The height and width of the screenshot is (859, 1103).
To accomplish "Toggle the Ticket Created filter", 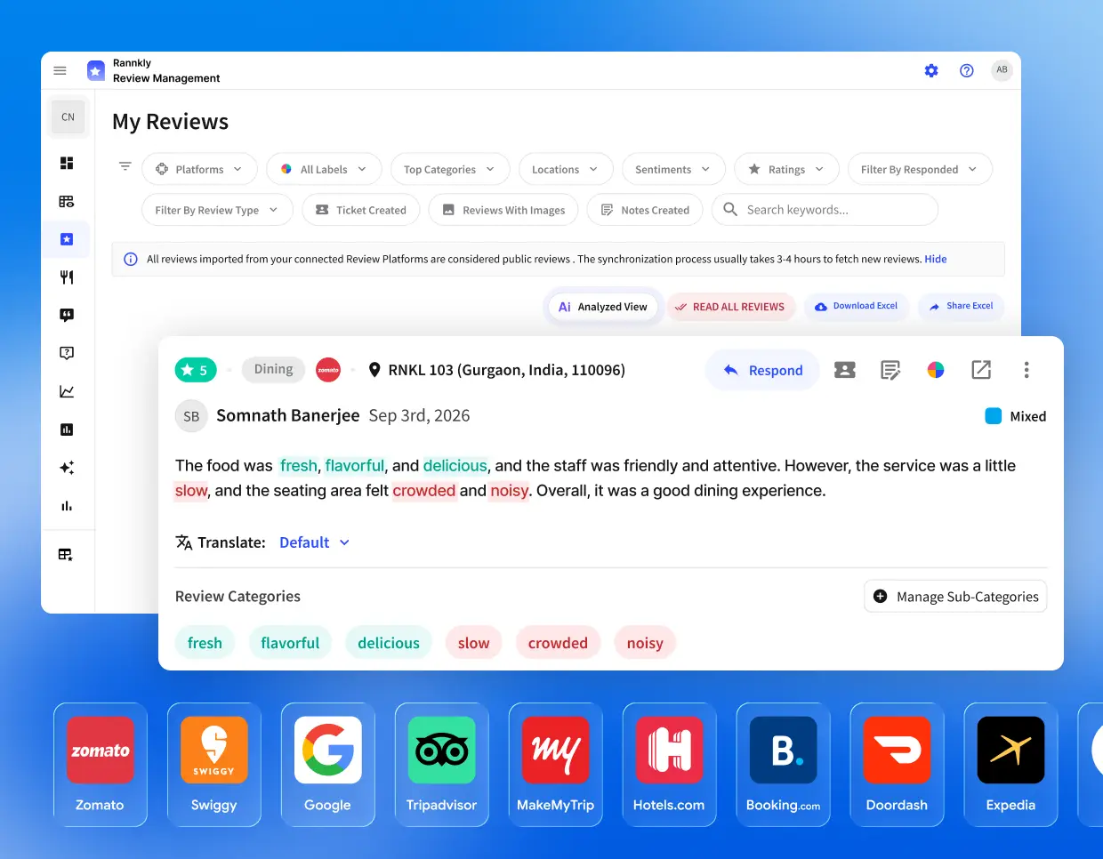I will (x=360, y=210).
